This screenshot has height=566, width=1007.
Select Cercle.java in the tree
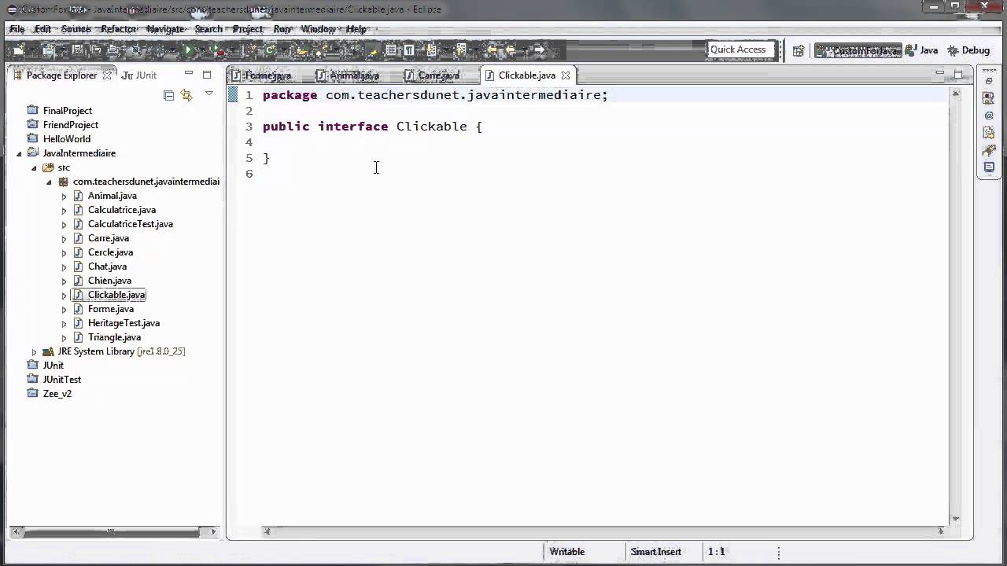coord(110,252)
